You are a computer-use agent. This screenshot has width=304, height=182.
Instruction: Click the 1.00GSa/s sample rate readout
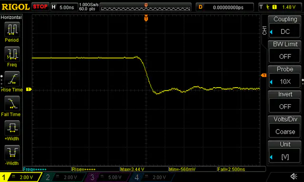(x=89, y=5)
